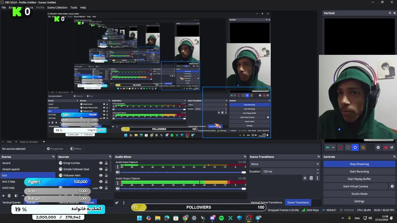The width and height of the screenshot is (397, 223).
Task: Float the Sources dock panel
Action: (110, 157)
